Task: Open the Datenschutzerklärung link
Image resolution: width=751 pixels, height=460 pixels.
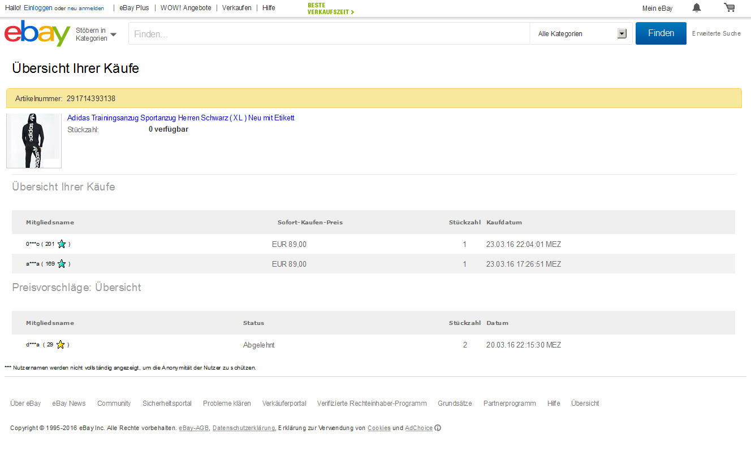Action: 244,428
